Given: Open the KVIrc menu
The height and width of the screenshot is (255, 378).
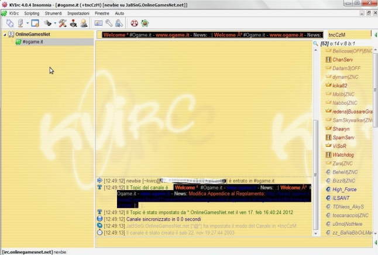Looking at the screenshot, I should pos(13,13).
